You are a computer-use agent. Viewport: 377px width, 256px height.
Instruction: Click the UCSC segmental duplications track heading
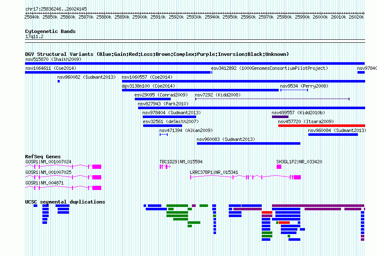(65, 202)
